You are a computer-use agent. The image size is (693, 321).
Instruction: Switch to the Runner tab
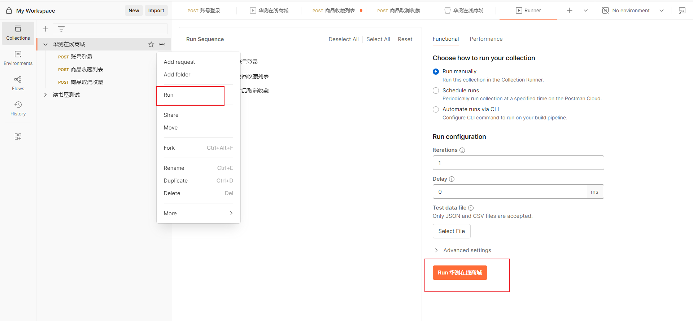pos(528,10)
